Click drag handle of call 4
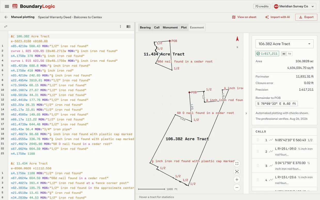Screen dimensions: 320x200 point(258,180)
